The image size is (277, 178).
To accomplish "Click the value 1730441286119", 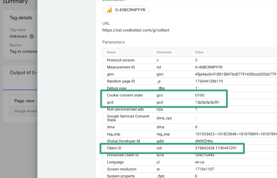I will pyautogui.click(x=209, y=81).
